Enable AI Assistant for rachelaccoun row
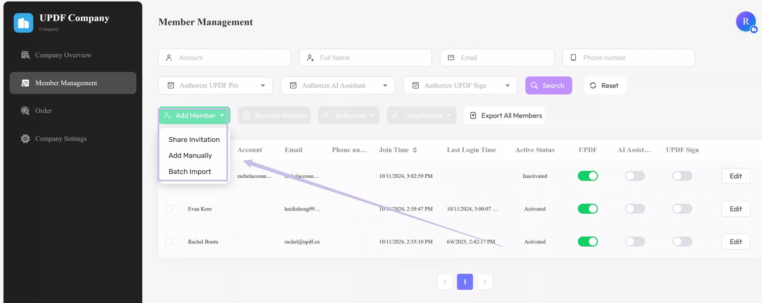Image resolution: width=762 pixels, height=303 pixels. tap(635, 176)
